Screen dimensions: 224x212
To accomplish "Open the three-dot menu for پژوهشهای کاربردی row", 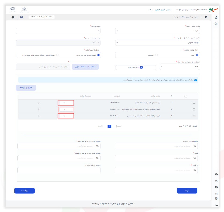I will (x=39, y=103).
